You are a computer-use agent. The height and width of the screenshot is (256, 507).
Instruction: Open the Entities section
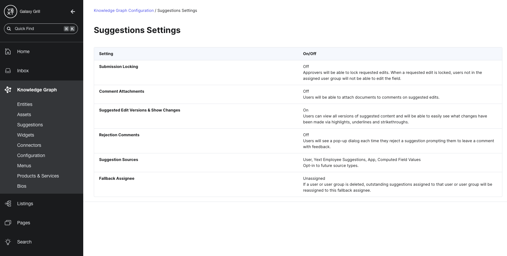click(24, 104)
